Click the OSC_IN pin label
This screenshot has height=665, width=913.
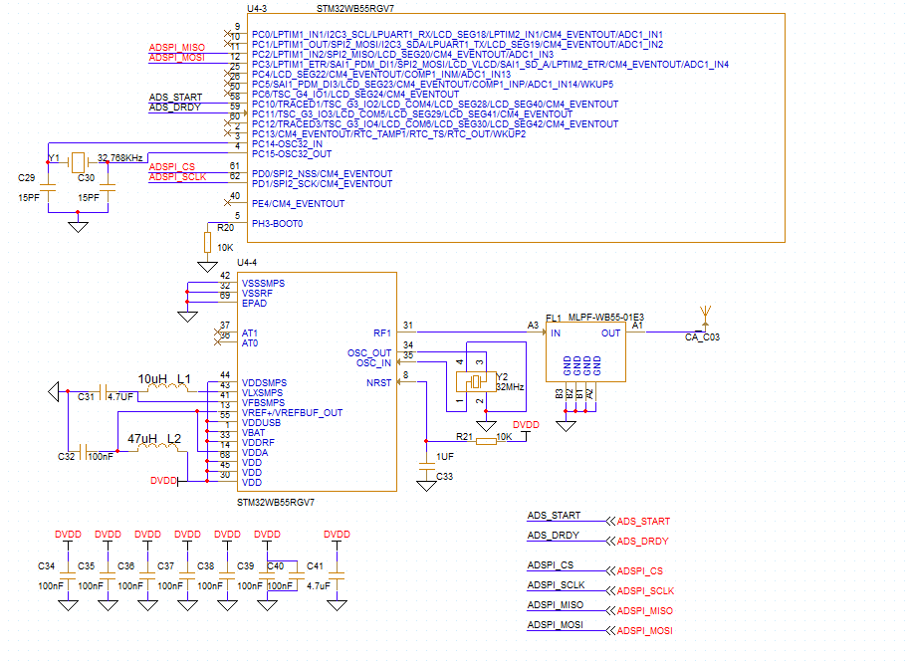[373, 362]
